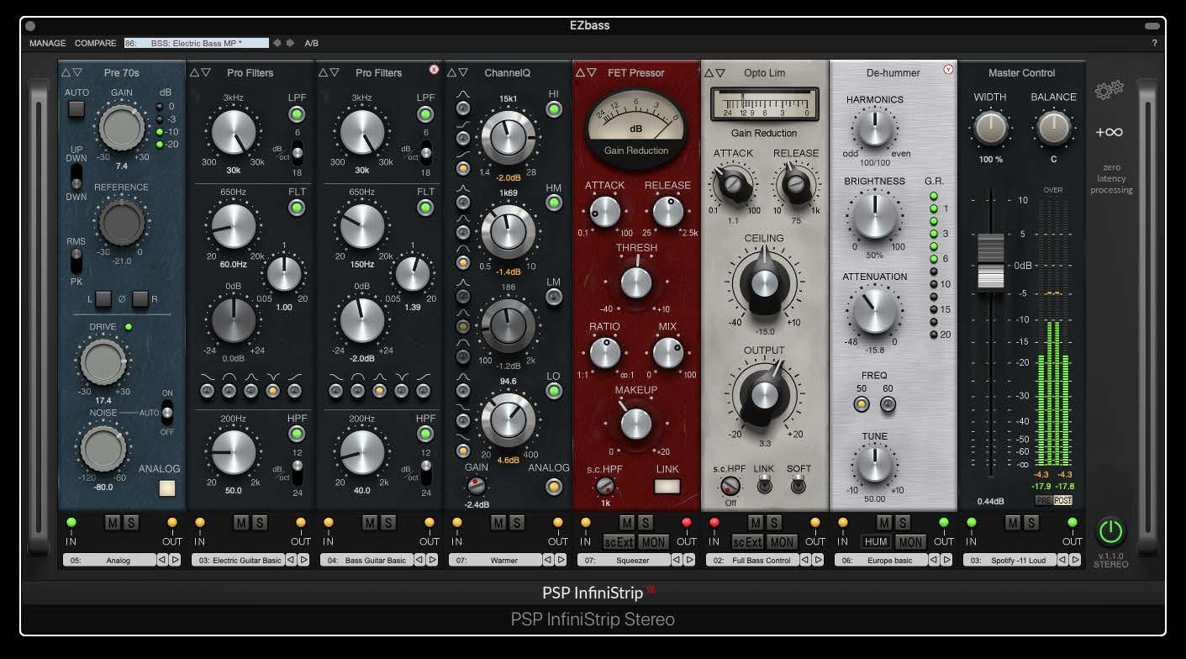The width and height of the screenshot is (1186, 659).
Task: Click the Master BALANCE knob
Action: pos(1053,128)
